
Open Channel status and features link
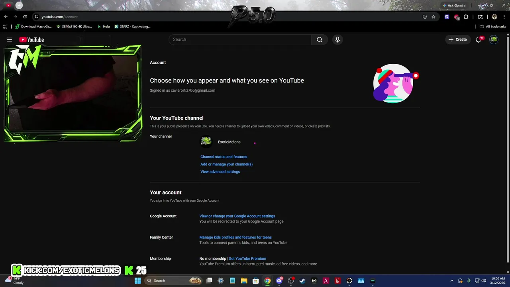(224, 157)
